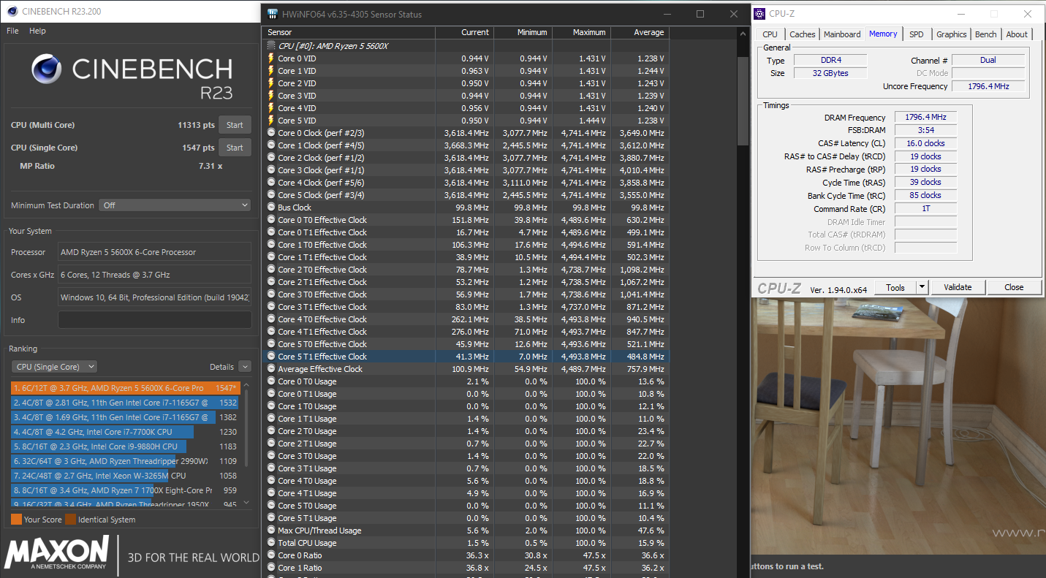The image size is (1046, 578).
Task: Click the icon beside Bus Clock
Action: tap(271, 208)
